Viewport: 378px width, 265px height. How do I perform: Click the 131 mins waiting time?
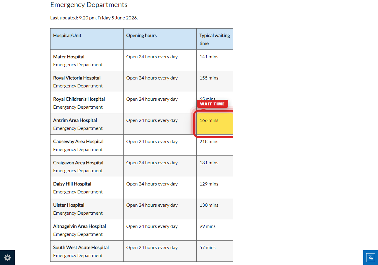(x=209, y=163)
